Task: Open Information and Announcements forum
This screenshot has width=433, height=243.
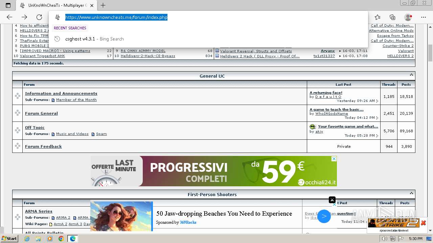Action: click(61, 93)
